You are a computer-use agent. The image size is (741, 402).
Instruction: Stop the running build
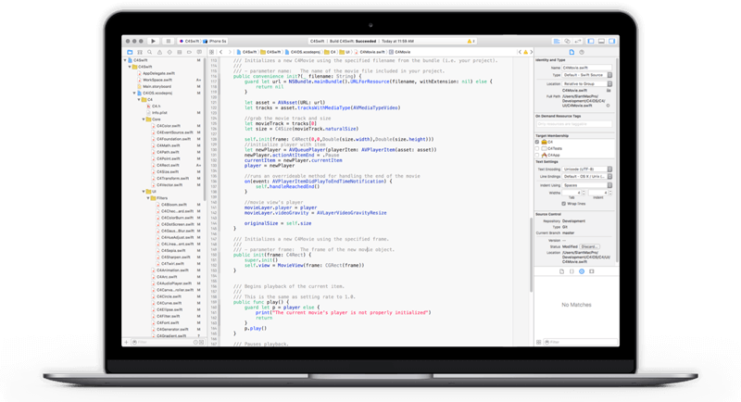(168, 41)
